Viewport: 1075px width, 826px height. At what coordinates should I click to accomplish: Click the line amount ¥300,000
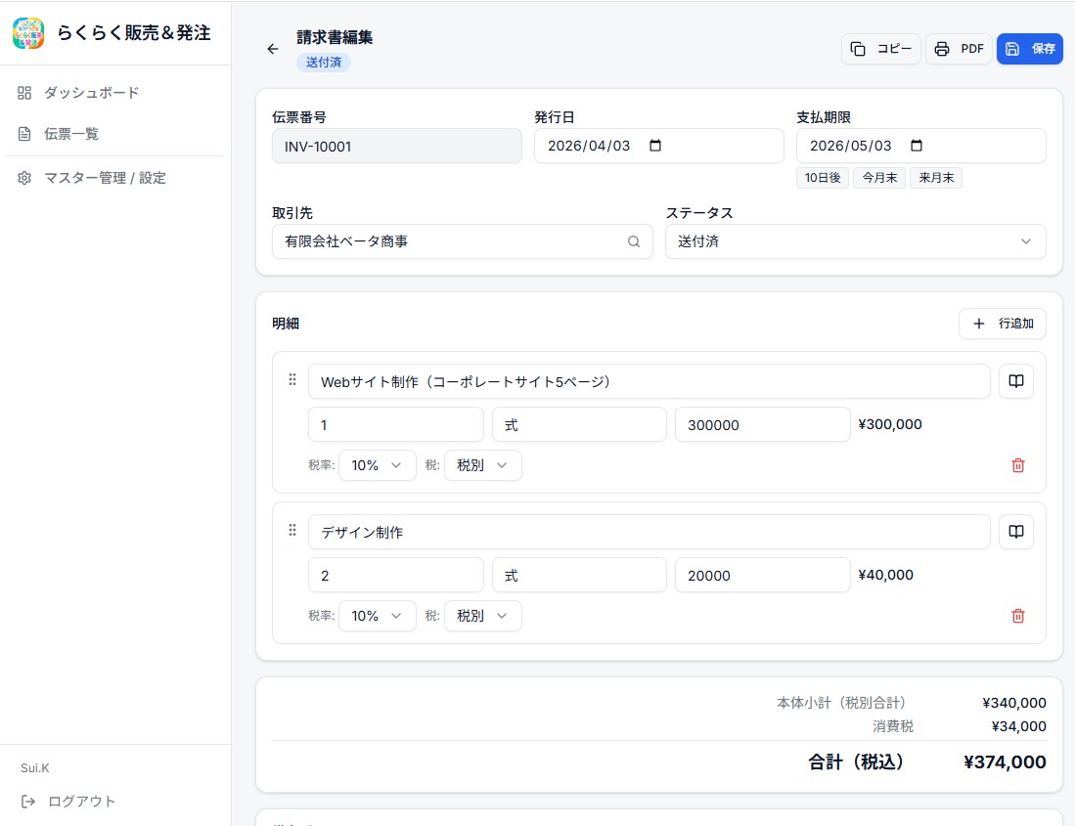(x=890, y=424)
